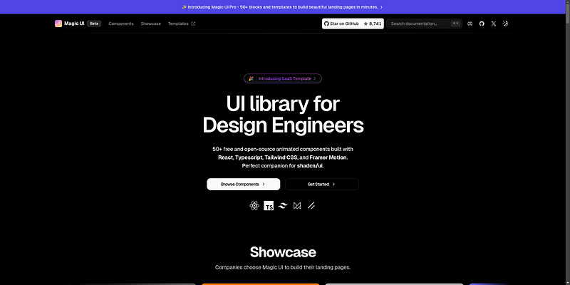The height and width of the screenshot is (285, 570).
Task: Open the GitHub icon next to Discord
Action: pos(481,24)
